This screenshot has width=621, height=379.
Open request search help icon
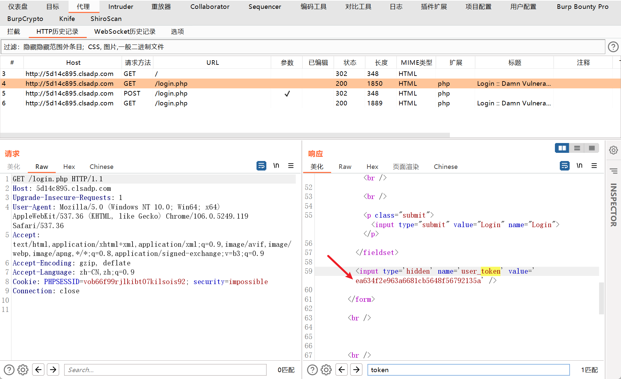(x=9, y=370)
